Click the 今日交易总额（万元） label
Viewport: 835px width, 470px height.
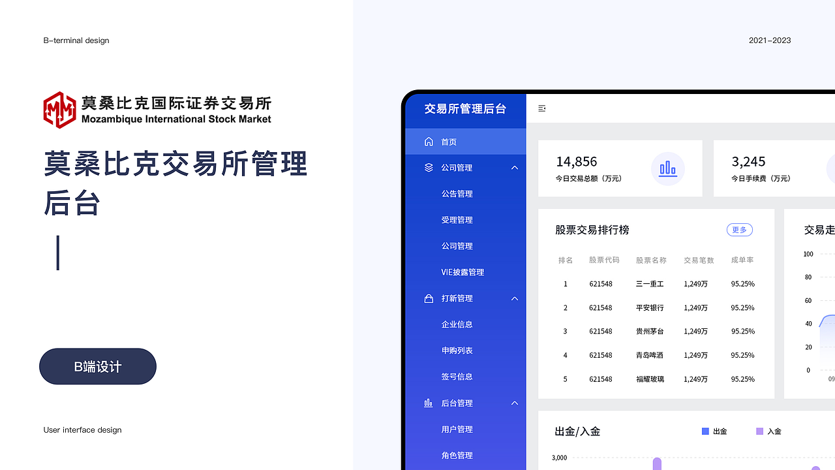pos(588,178)
